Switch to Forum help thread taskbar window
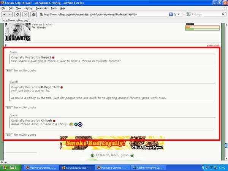 [77, 168]
